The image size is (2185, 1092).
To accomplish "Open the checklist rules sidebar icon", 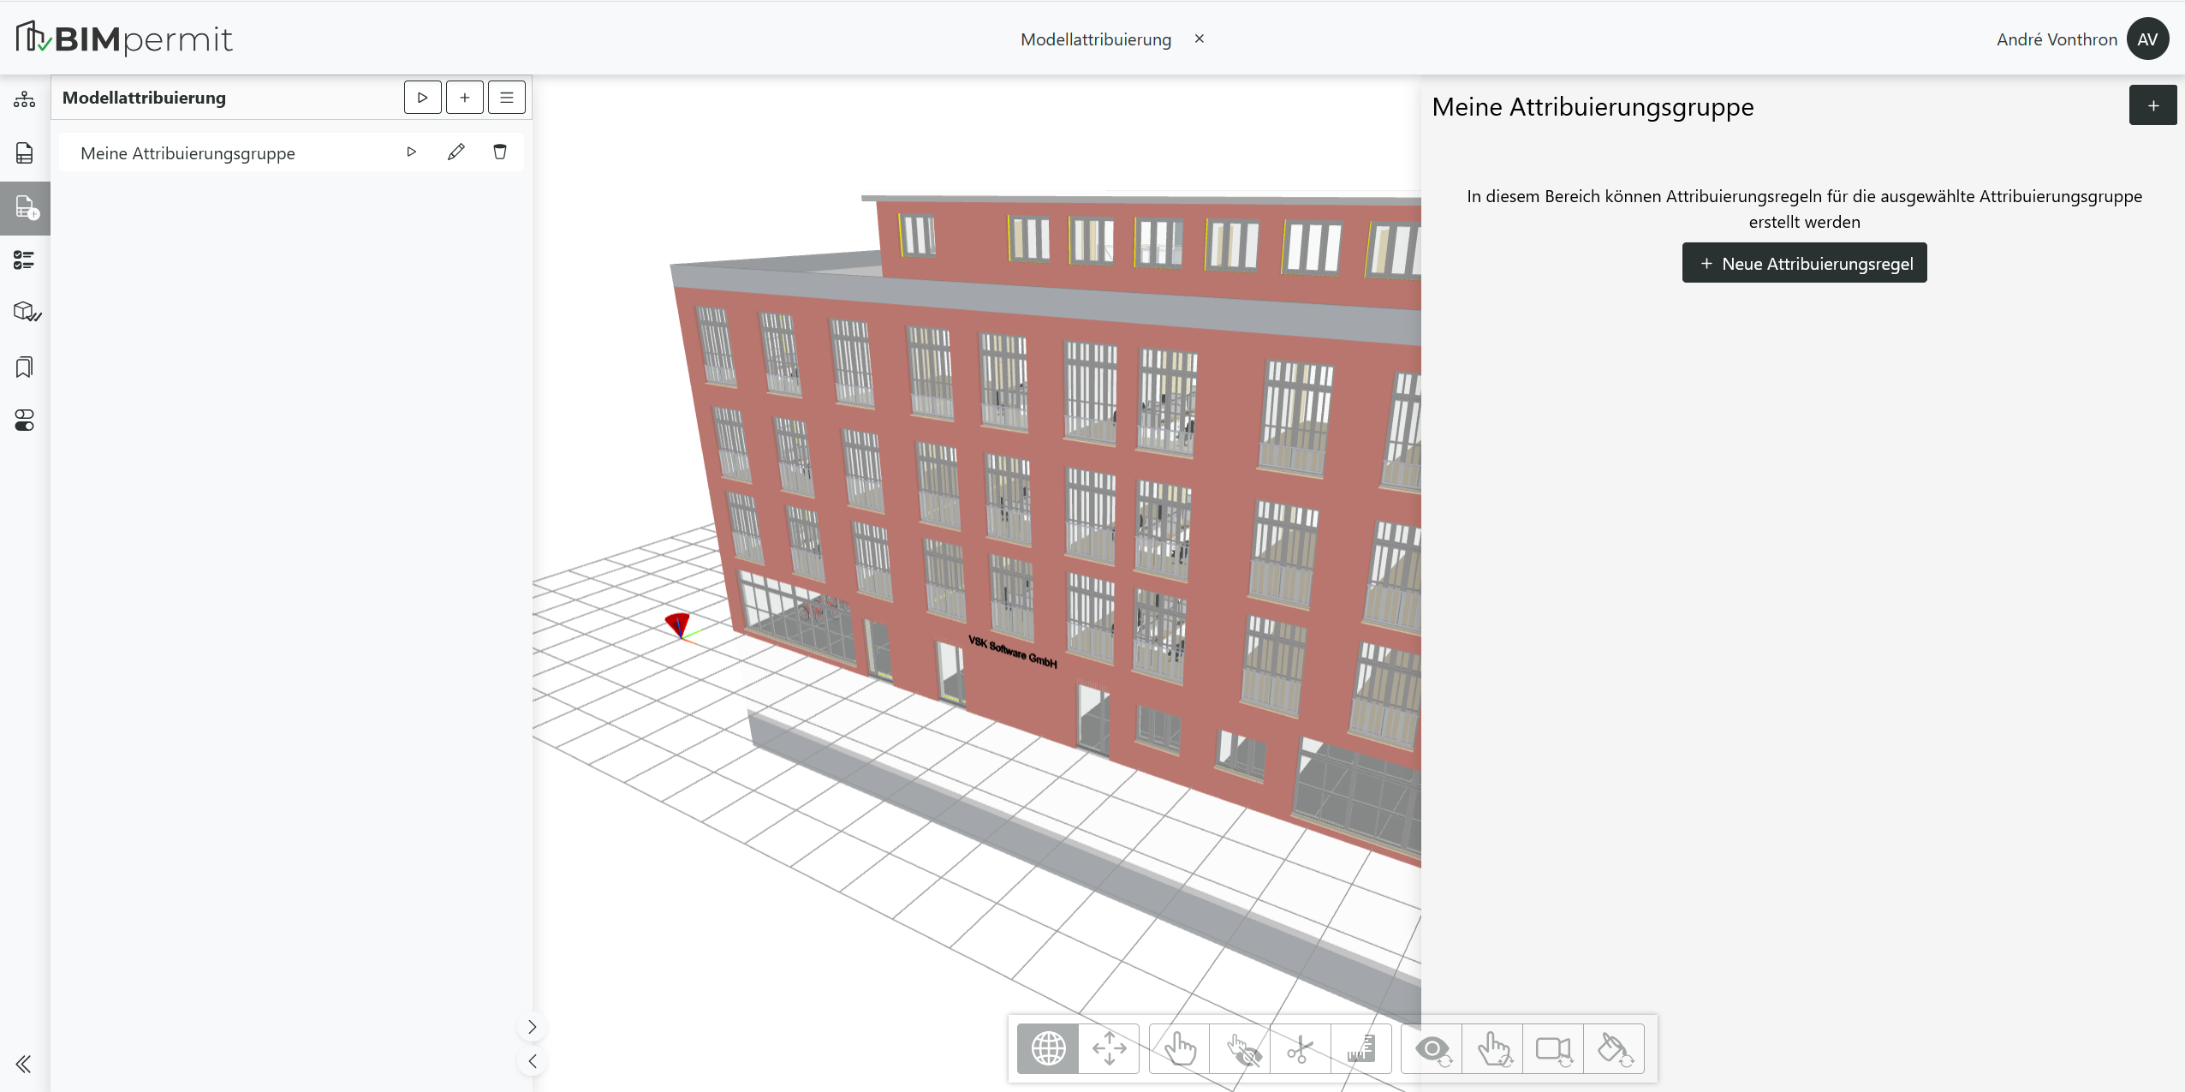I will (25, 260).
